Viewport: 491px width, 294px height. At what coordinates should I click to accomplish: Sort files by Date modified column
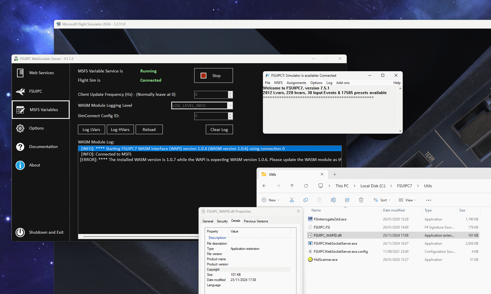pos(394,210)
